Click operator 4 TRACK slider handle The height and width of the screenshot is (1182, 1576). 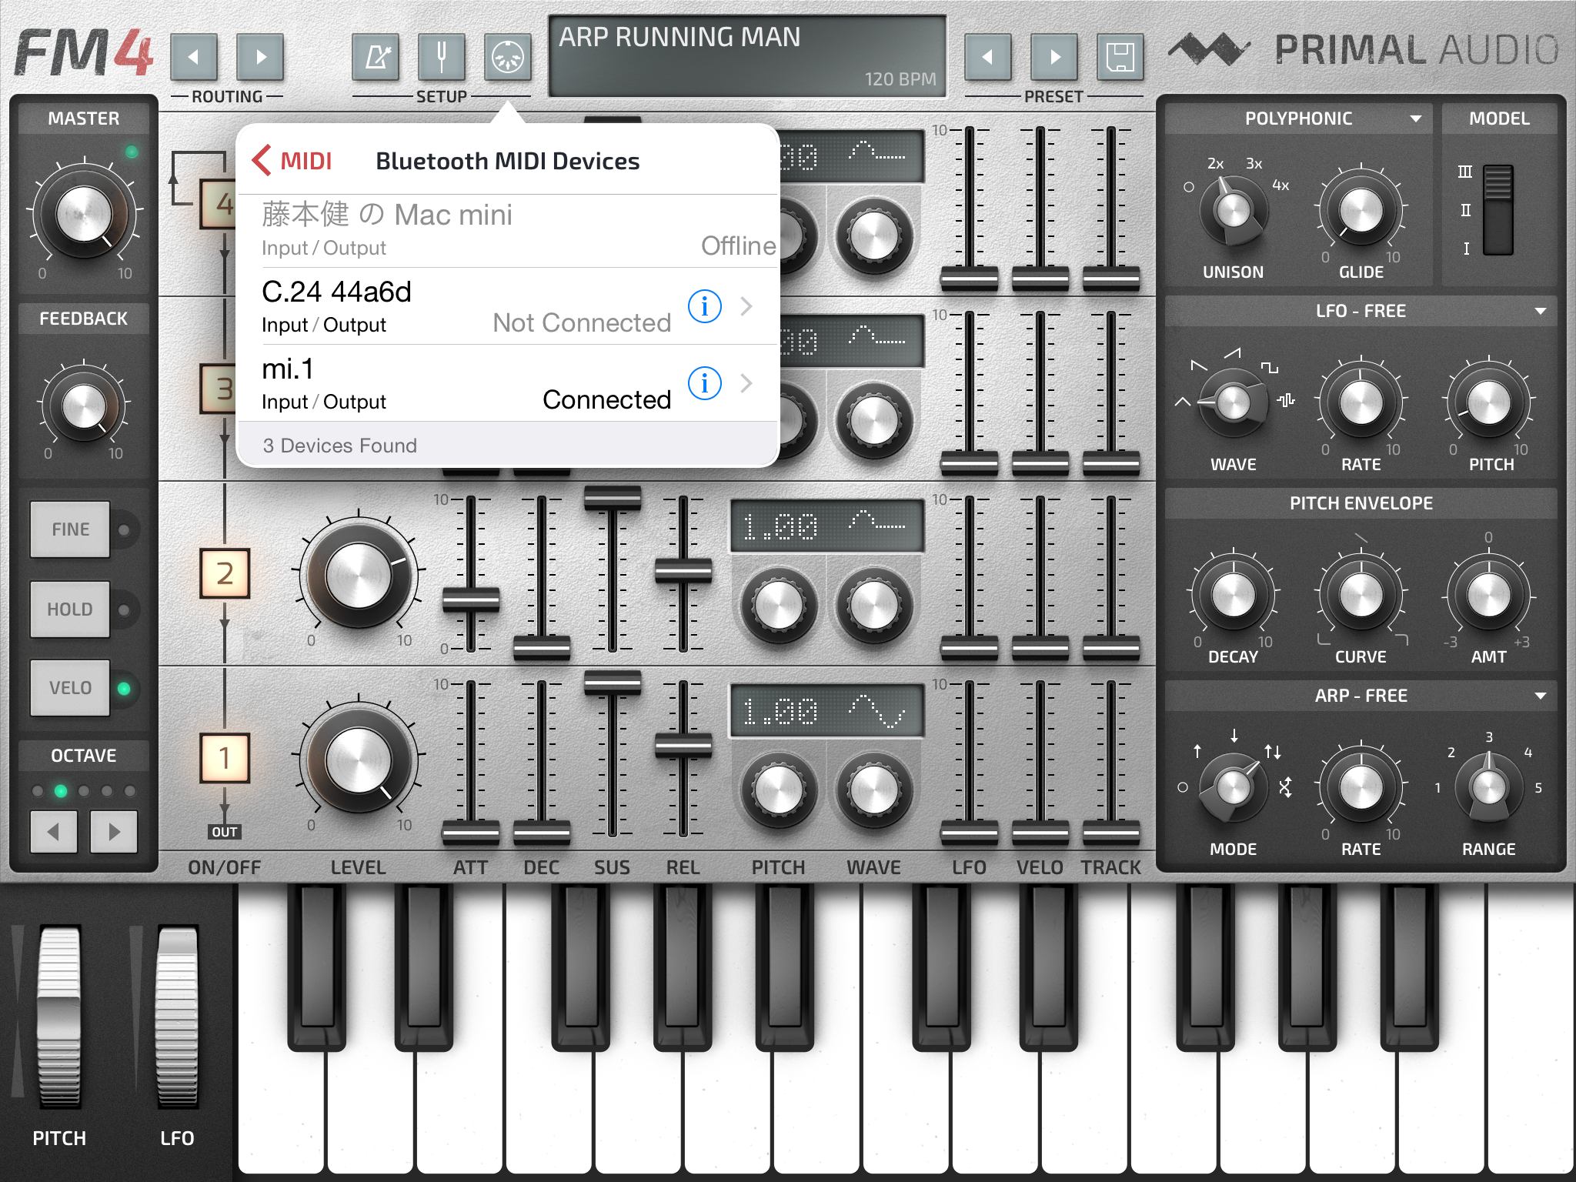point(1111,279)
